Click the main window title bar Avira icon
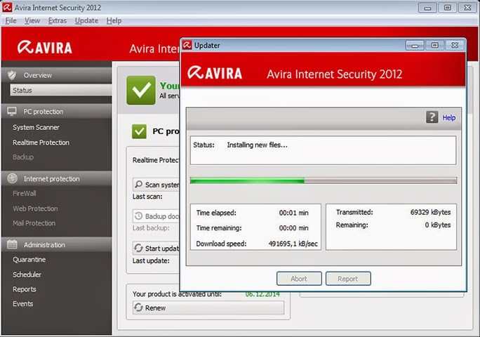Screen dimensions: 480x337 pyautogui.click(x=7, y=7)
